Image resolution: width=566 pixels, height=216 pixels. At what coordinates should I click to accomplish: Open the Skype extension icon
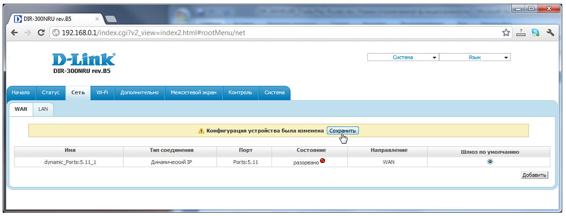point(535,33)
